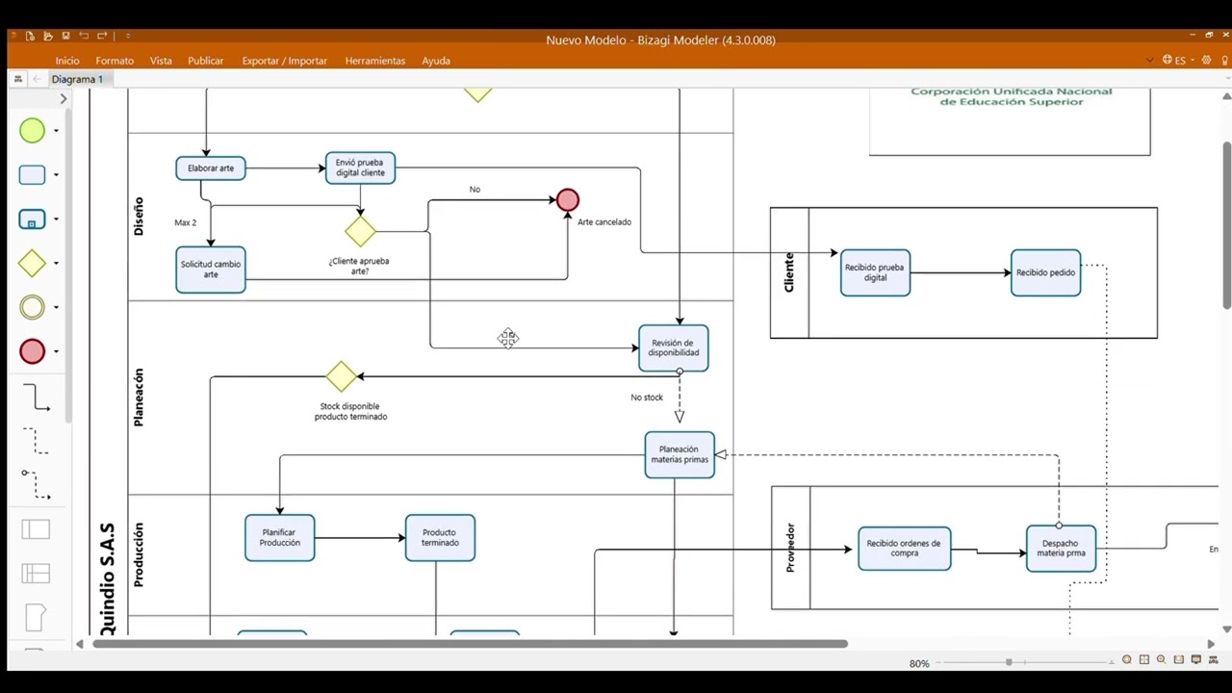Select the Solicitud cambio arte task
The height and width of the screenshot is (693, 1232).
pos(211,269)
